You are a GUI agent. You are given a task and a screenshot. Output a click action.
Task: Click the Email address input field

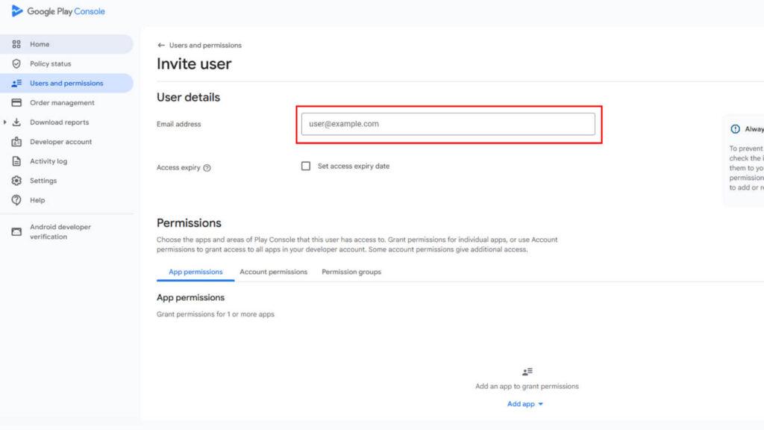[448, 124]
